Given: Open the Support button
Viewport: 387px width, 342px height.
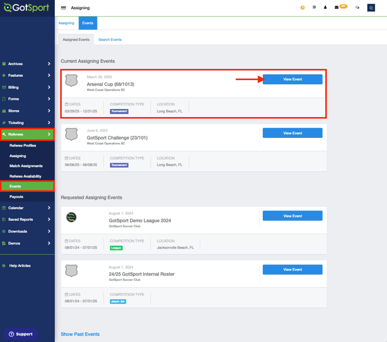Looking at the screenshot, I should (x=21, y=334).
